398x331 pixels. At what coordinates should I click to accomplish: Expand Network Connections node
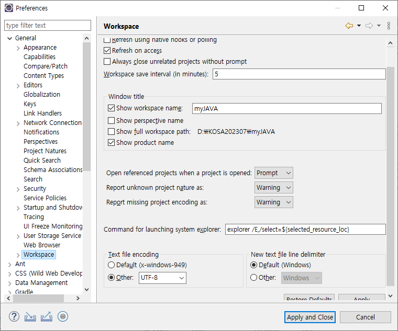point(18,123)
